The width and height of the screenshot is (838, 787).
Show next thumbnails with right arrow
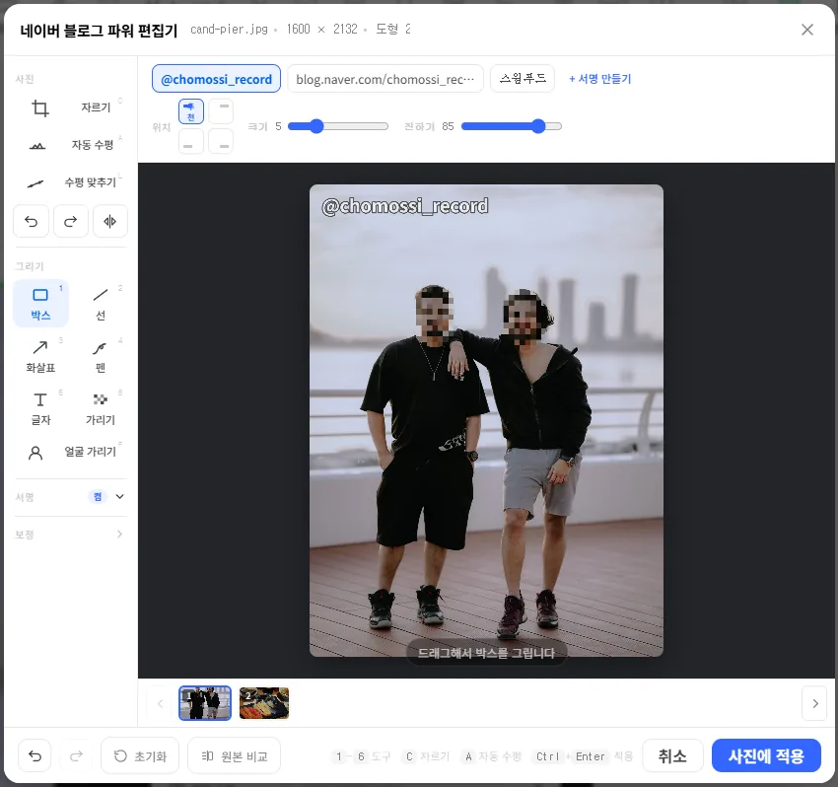coord(814,703)
